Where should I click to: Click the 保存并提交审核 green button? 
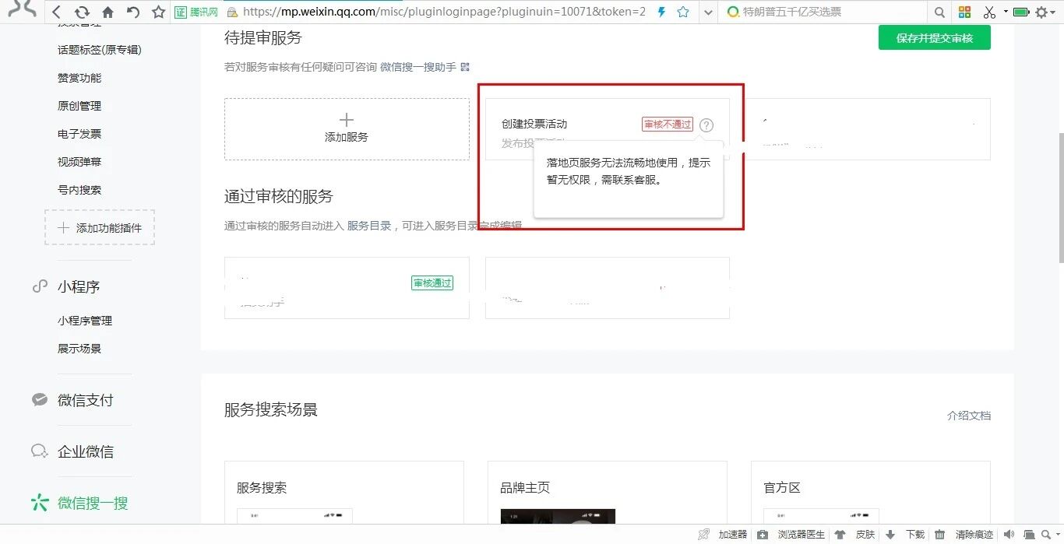(935, 37)
